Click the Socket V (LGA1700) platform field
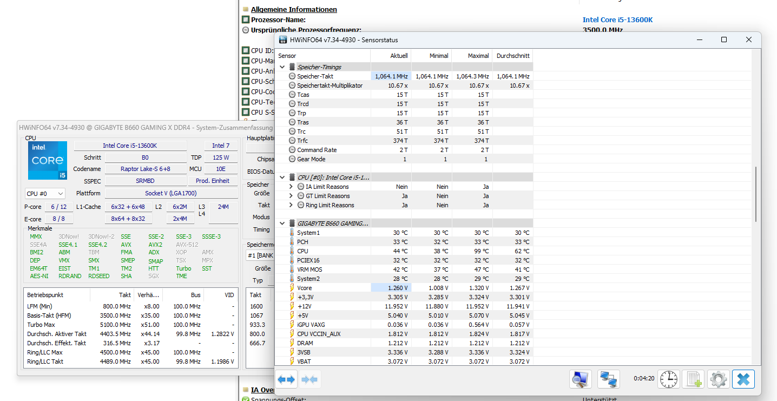This screenshot has height=401, width=777. pyautogui.click(x=171, y=193)
